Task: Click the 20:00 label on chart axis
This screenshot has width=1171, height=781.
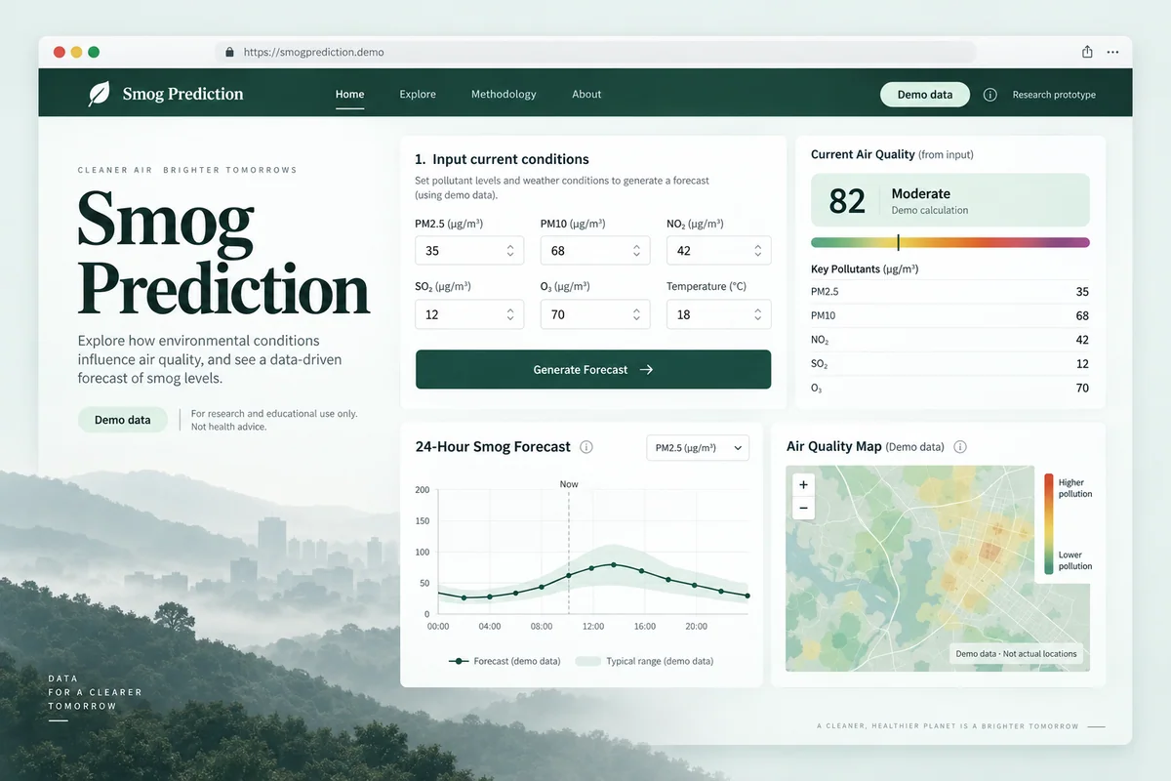Action: [x=696, y=627]
